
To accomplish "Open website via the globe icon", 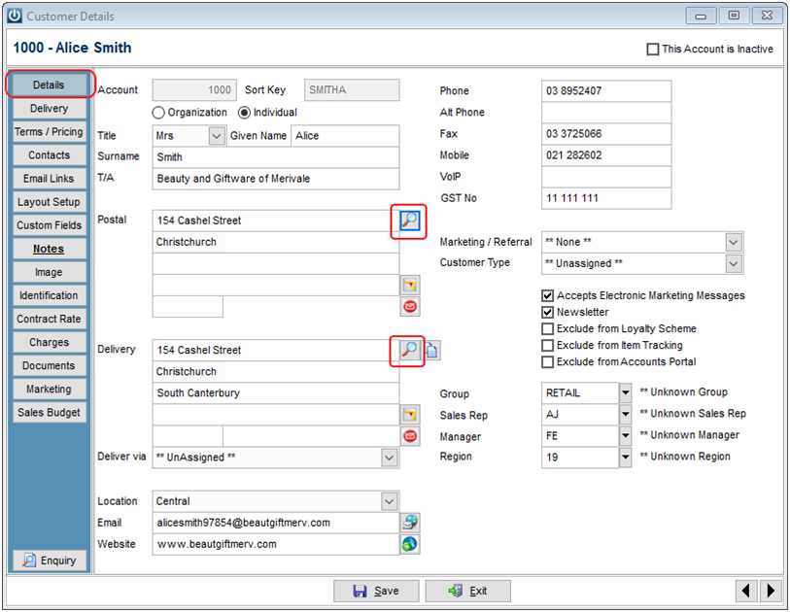I will coord(409,544).
